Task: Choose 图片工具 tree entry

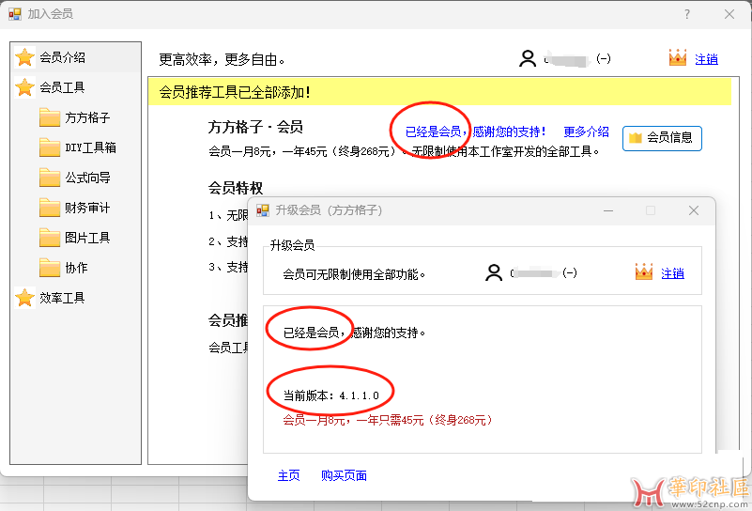Action: 87,238
